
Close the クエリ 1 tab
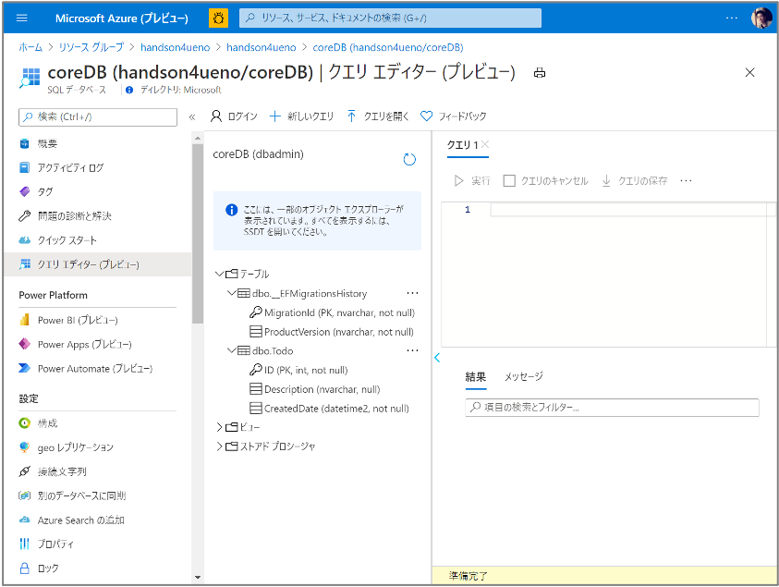pyautogui.click(x=485, y=144)
